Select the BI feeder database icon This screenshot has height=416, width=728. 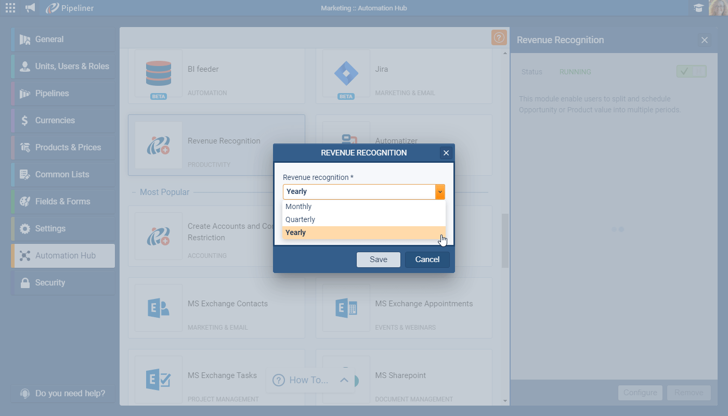point(159,73)
